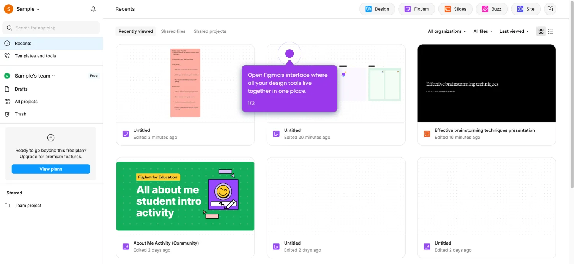
Task: Select the Recently viewed tab
Action: pyautogui.click(x=136, y=31)
